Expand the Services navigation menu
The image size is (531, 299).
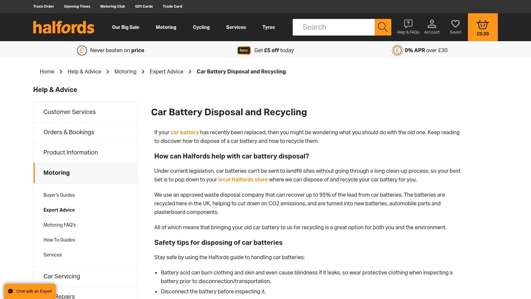(236, 27)
